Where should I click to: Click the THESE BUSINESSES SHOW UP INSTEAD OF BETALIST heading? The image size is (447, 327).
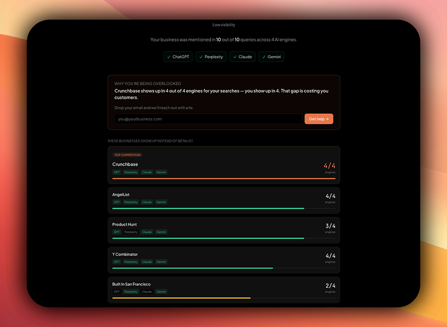pos(150,141)
